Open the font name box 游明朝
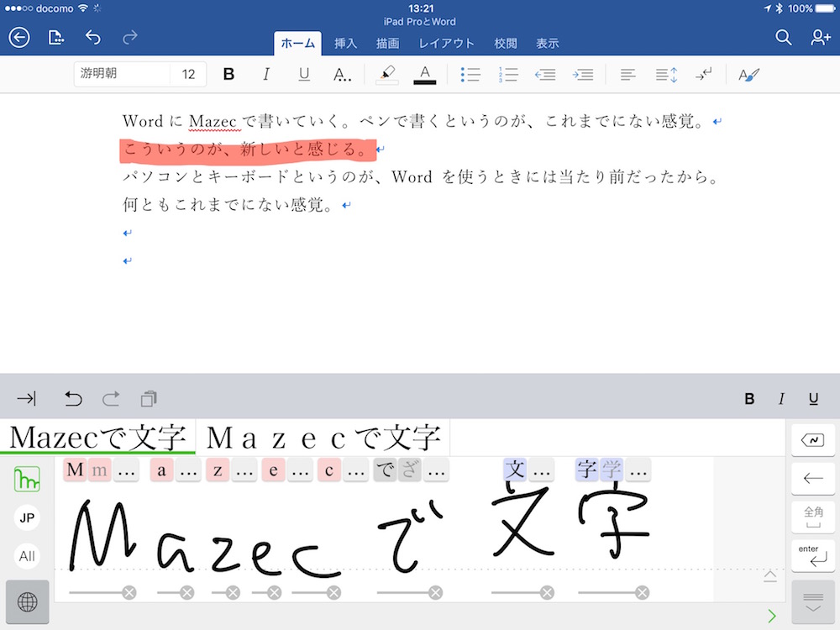This screenshot has width=840, height=630. click(x=122, y=74)
